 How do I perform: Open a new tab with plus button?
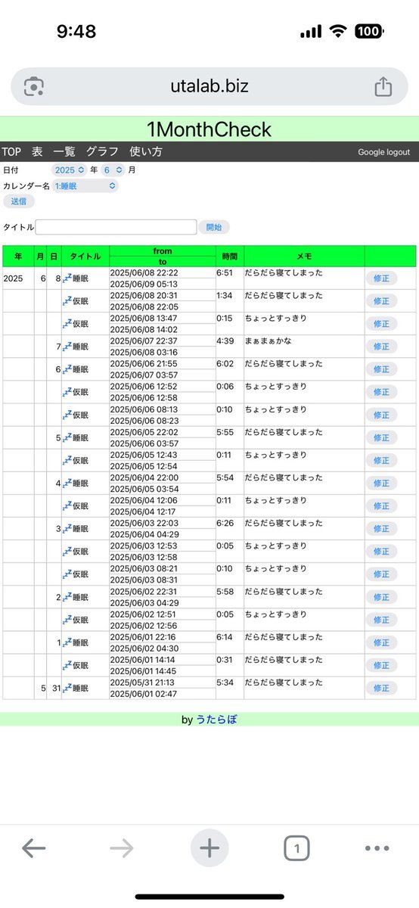(x=209, y=848)
